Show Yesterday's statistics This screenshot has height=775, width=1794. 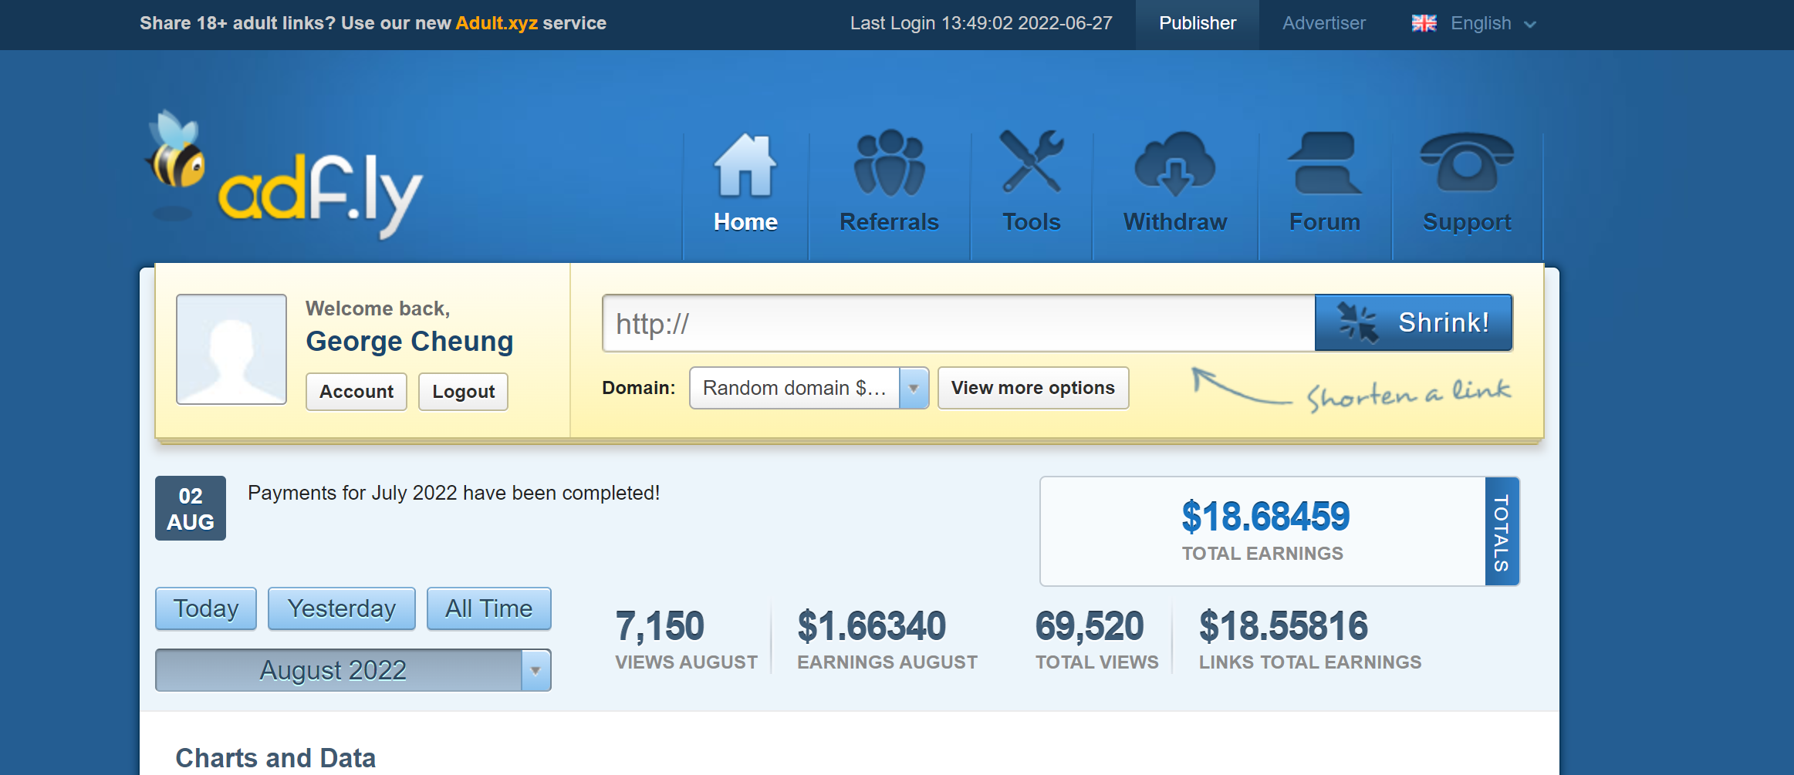(x=342, y=608)
